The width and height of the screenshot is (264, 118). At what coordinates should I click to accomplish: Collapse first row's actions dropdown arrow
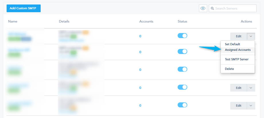(251, 36)
